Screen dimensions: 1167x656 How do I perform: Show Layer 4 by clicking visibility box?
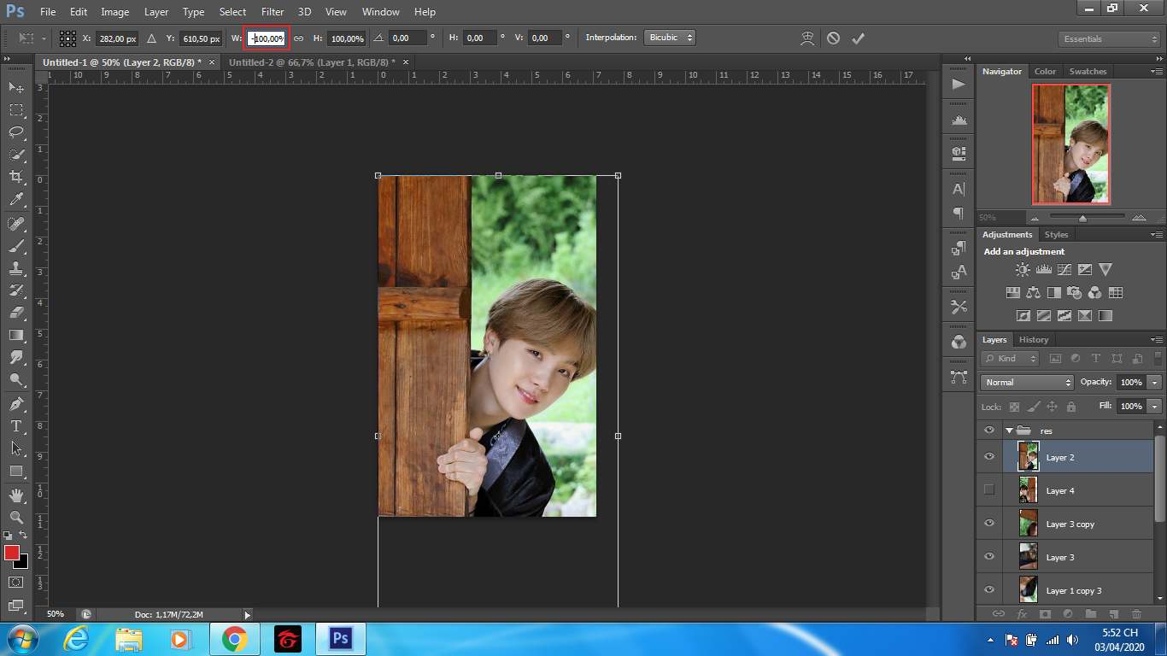(989, 490)
